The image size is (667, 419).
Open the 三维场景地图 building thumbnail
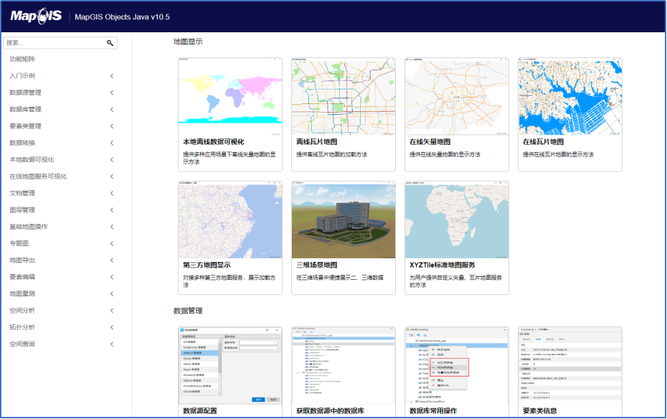pos(344,220)
